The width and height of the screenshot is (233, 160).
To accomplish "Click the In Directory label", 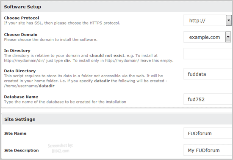I will (17, 51).
